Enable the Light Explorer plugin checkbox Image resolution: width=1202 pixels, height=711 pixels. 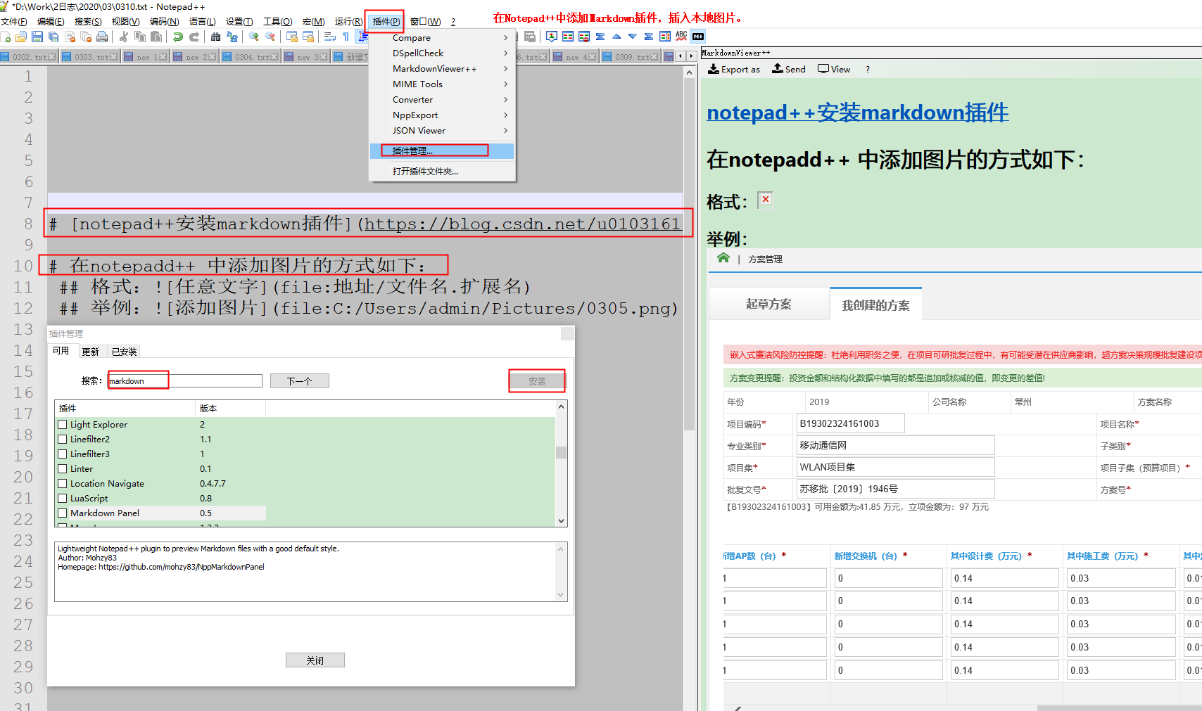coord(63,424)
